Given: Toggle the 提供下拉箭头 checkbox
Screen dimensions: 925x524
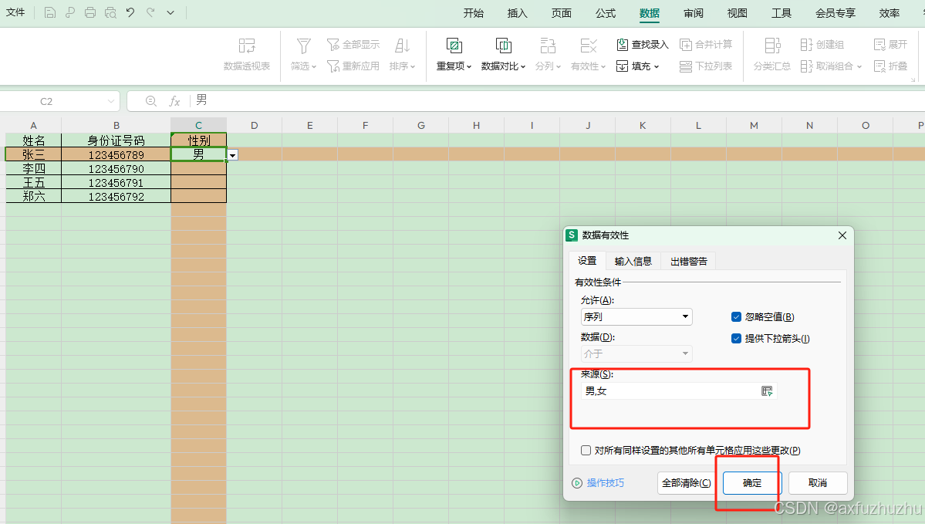Looking at the screenshot, I should (x=736, y=338).
